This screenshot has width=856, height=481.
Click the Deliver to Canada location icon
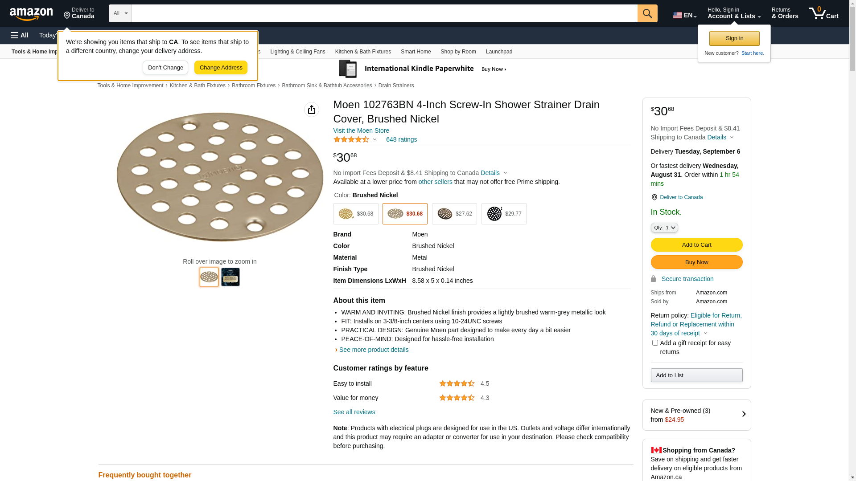point(654,197)
